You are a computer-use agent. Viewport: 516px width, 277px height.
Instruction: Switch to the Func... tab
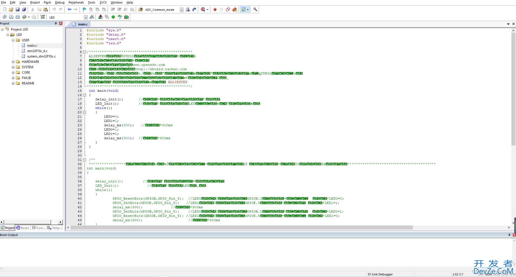pyautogui.click(x=39, y=228)
